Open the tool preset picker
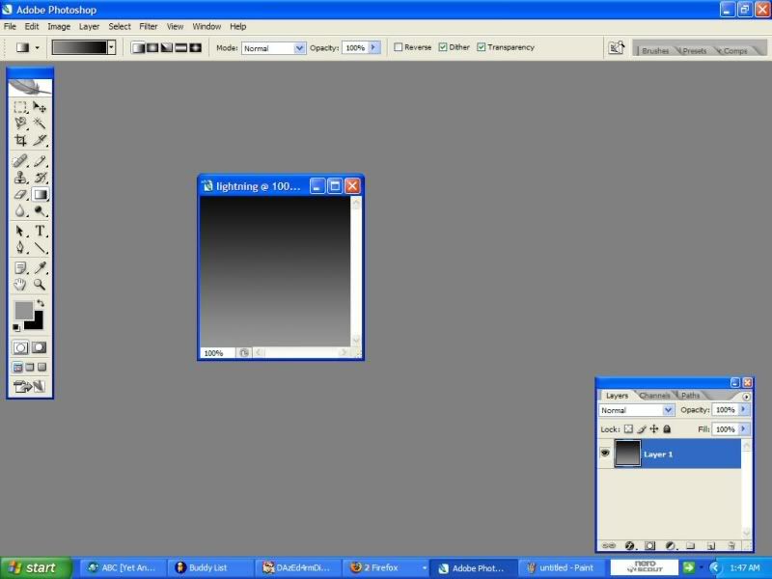This screenshot has height=579, width=772. pyautogui.click(x=37, y=47)
